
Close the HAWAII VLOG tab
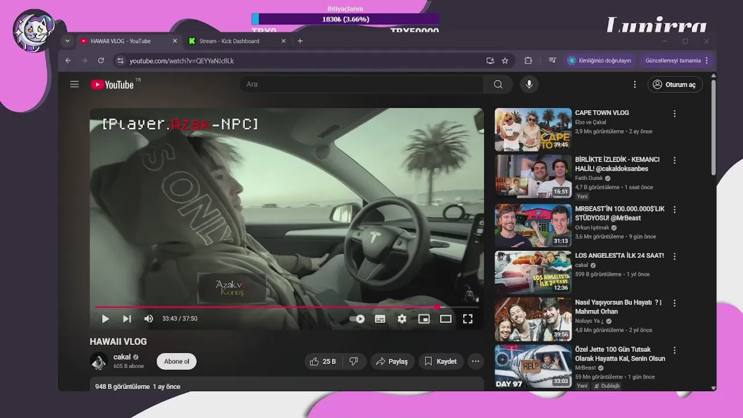click(175, 41)
